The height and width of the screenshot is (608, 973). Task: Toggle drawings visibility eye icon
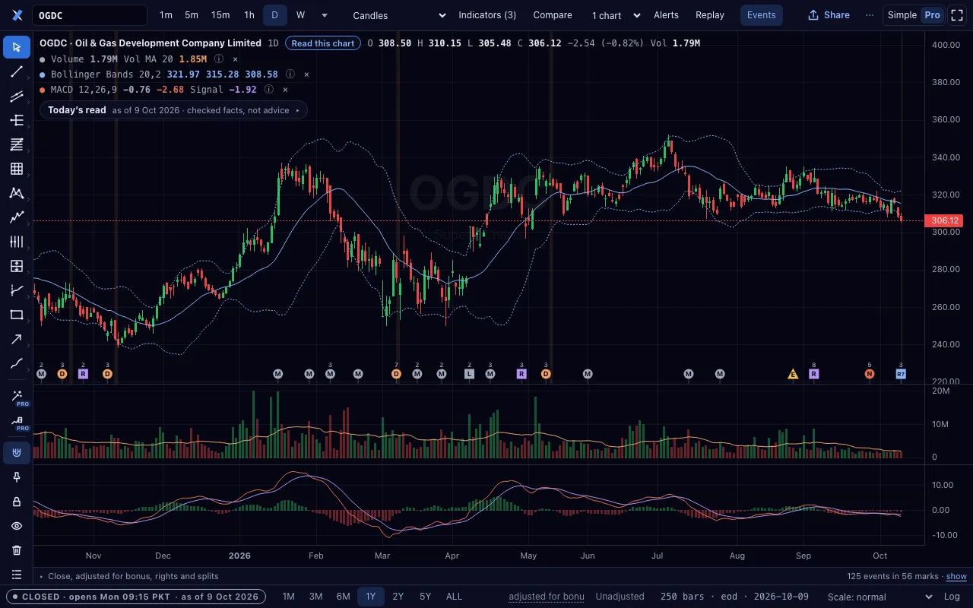click(17, 526)
